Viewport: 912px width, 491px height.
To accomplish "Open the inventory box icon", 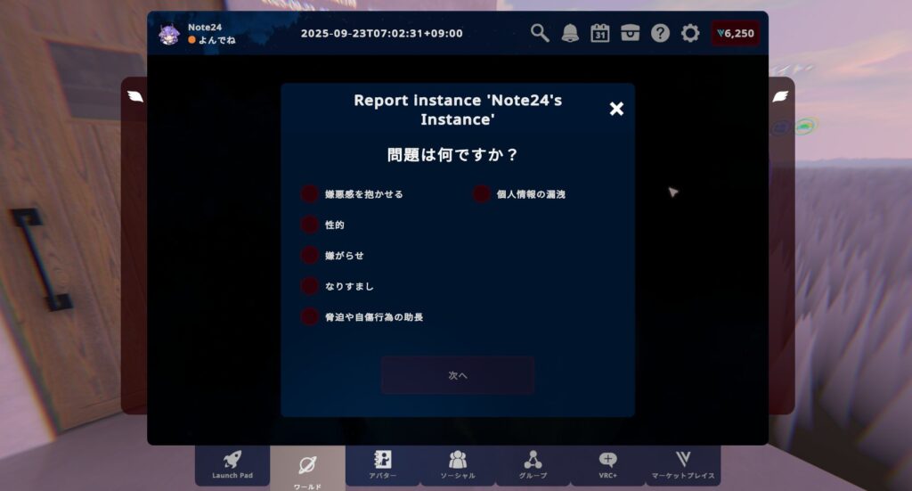I will [630, 33].
